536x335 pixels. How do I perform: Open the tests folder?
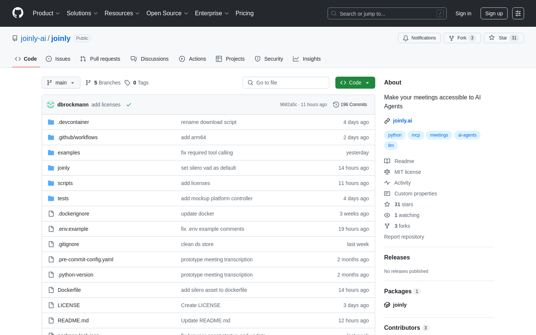pyautogui.click(x=63, y=198)
